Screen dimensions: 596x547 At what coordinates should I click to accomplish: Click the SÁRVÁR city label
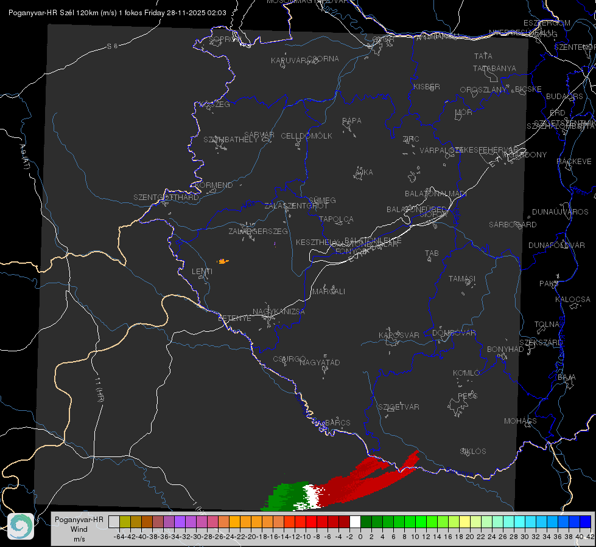259,135
